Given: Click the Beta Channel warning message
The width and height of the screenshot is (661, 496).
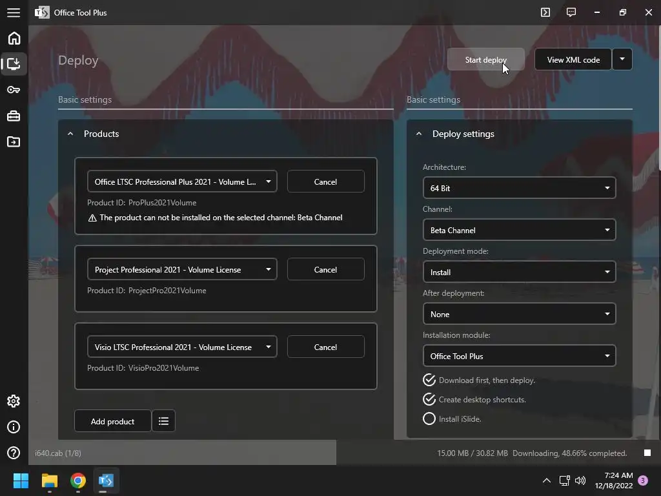Looking at the screenshot, I should tap(216, 217).
